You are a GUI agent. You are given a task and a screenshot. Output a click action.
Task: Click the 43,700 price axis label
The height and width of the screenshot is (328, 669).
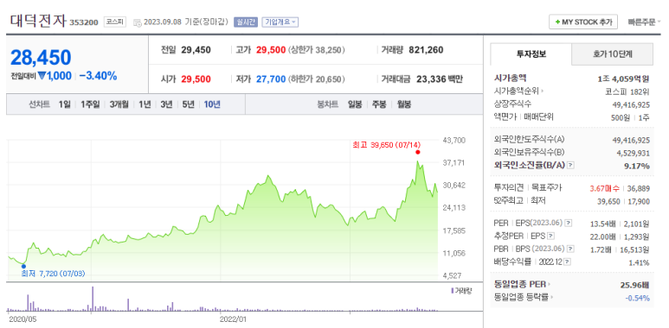(455, 140)
